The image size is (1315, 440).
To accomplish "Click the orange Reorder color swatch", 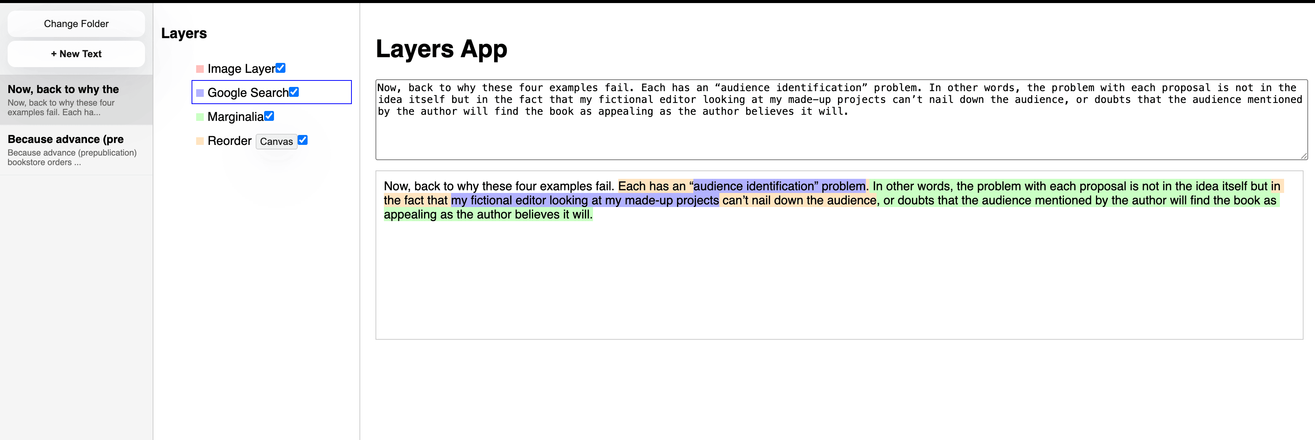I will click(200, 141).
